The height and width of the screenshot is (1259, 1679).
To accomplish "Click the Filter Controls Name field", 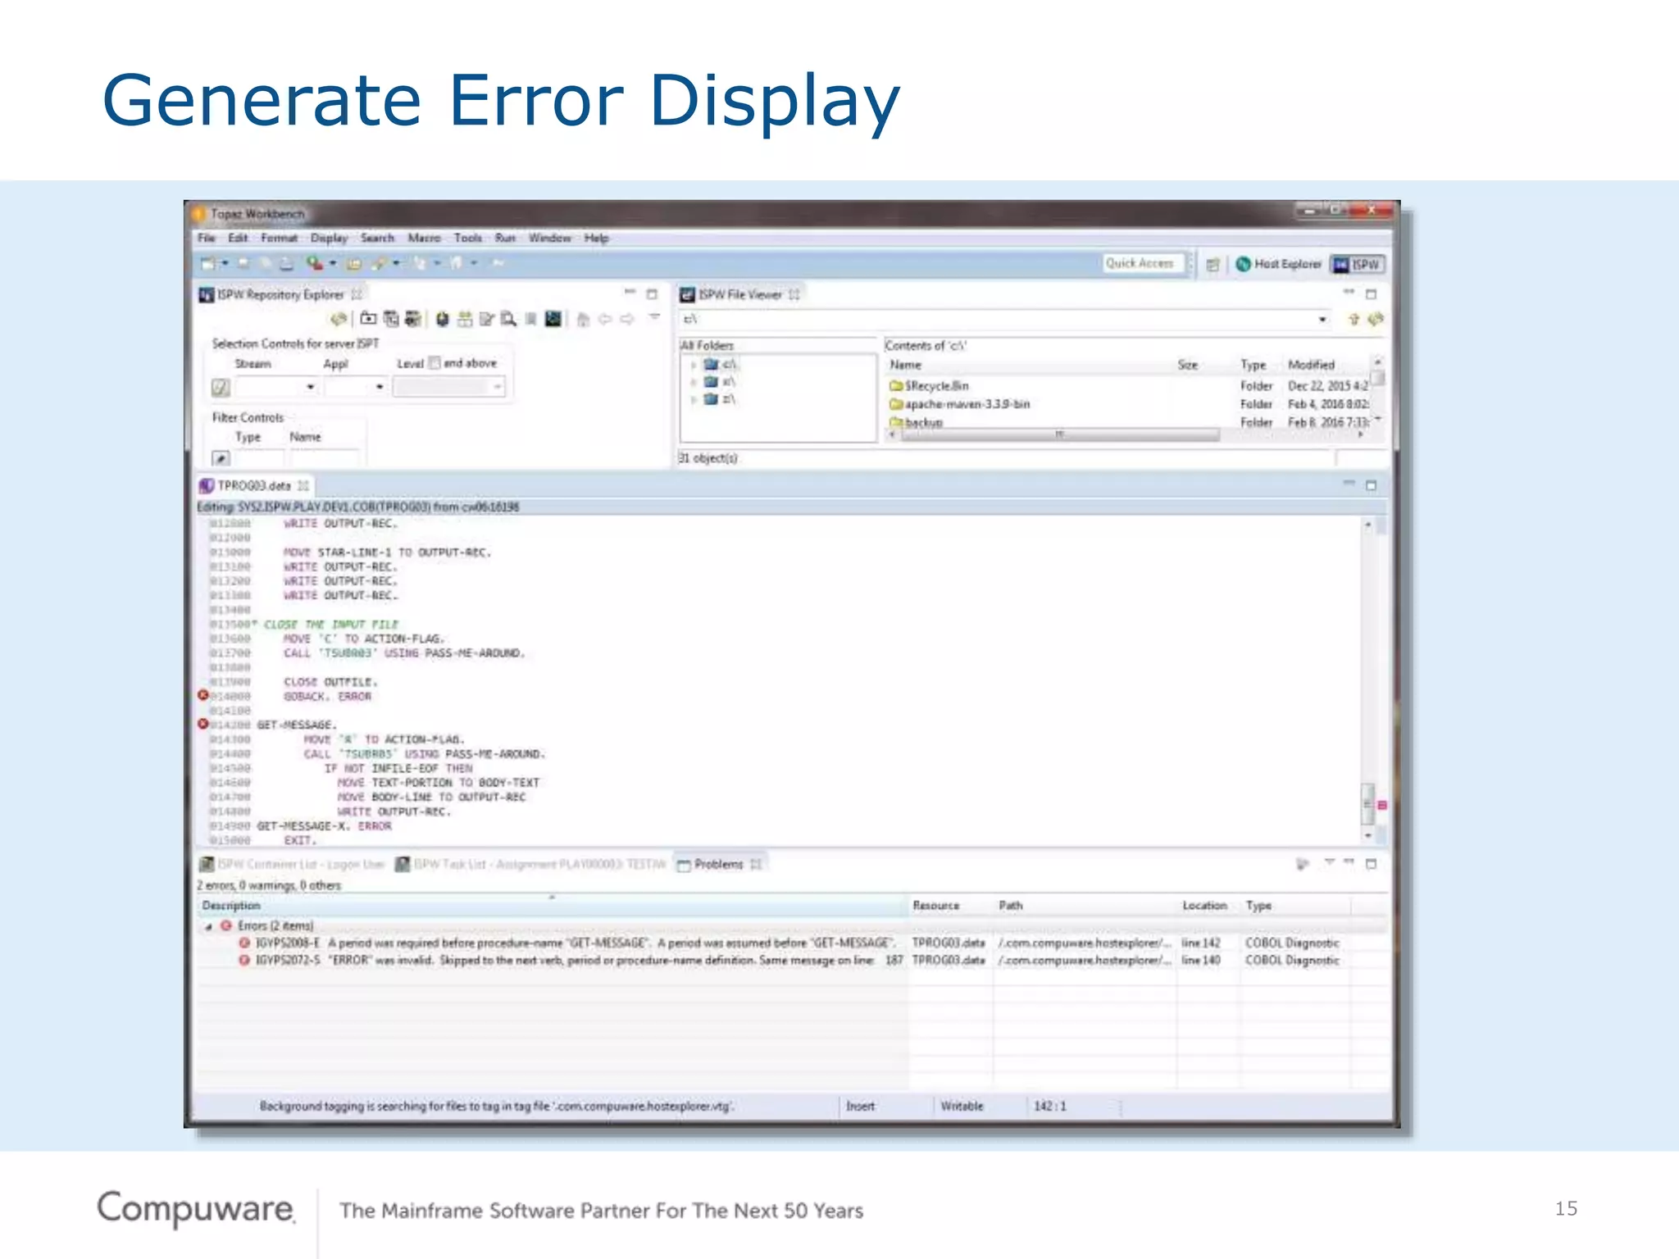I will [x=325, y=457].
